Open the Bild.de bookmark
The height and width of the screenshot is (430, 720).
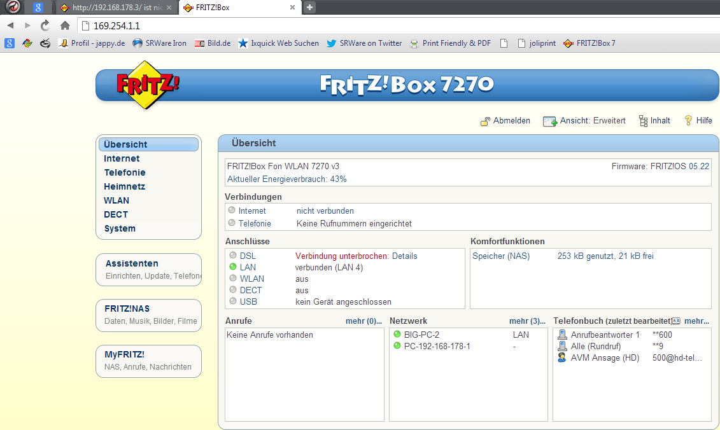(213, 43)
